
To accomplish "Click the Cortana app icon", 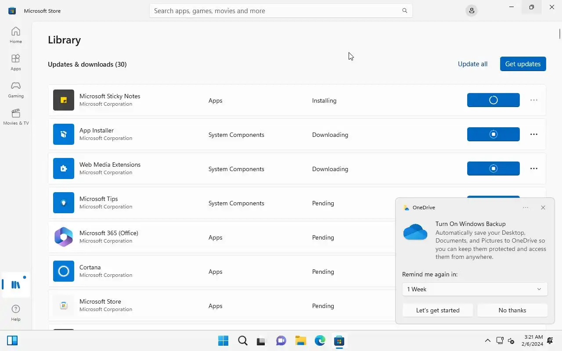I will pyautogui.click(x=64, y=271).
